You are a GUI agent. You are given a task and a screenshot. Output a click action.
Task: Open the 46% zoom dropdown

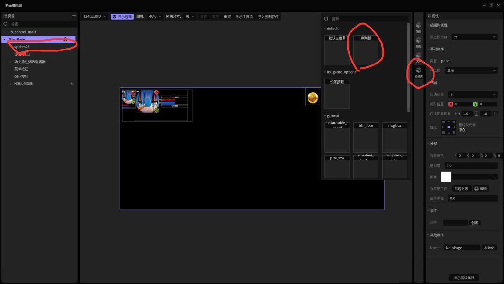pos(155,16)
